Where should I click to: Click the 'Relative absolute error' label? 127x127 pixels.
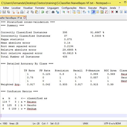coord(18,50)
